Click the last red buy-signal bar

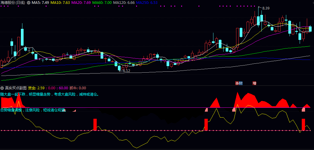[303, 125]
